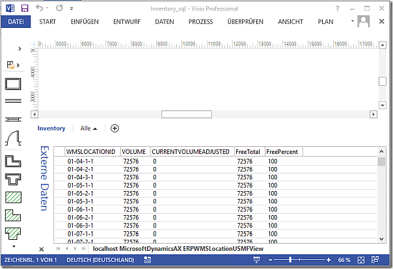The image size is (393, 269).
Task: Switch to the ANSICHT ribbon tab
Action: [x=290, y=22]
